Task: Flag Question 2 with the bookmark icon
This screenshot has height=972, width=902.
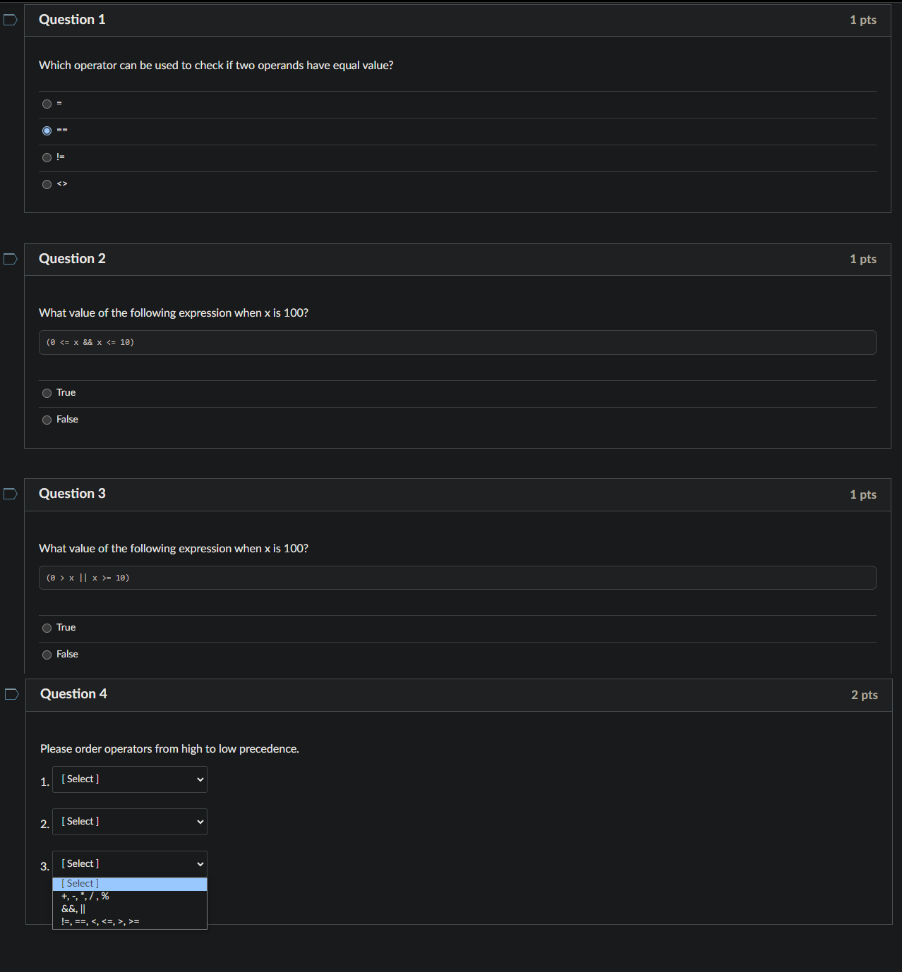Action: pos(11,259)
